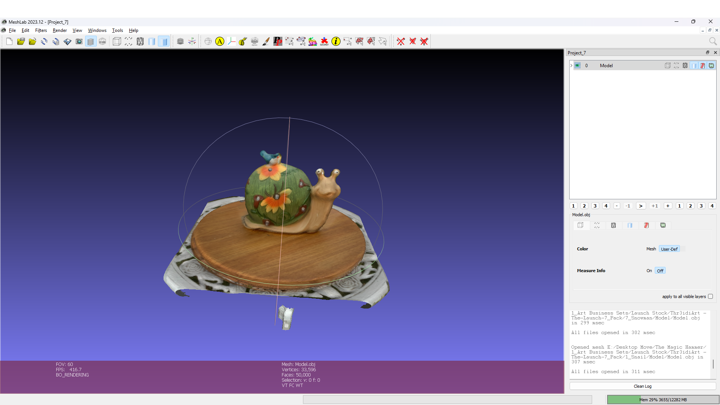Enable apply to all visible layers

pos(711,297)
